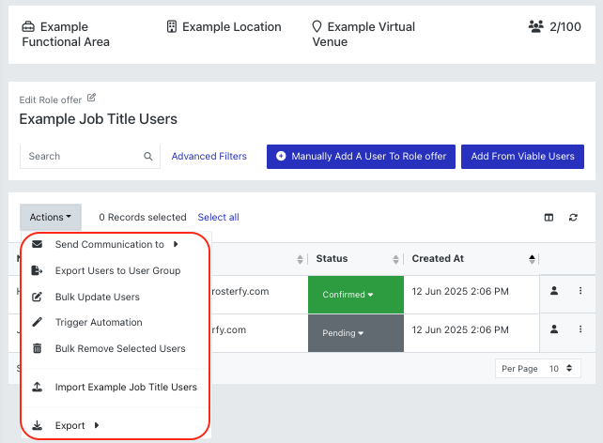
Task: Click the refresh table icon
Action: pos(573,218)
